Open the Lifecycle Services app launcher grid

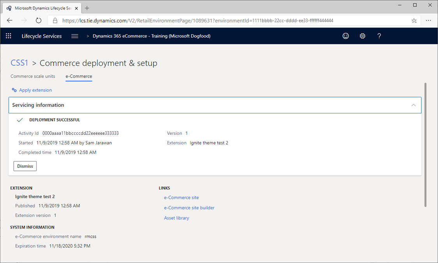[8, 36]
